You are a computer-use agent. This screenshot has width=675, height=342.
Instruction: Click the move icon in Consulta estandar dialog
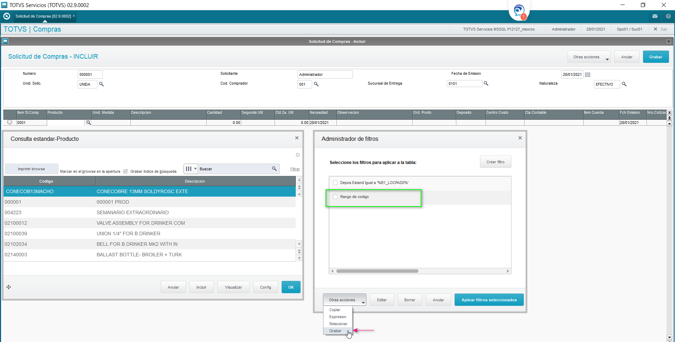click(8, 287)
